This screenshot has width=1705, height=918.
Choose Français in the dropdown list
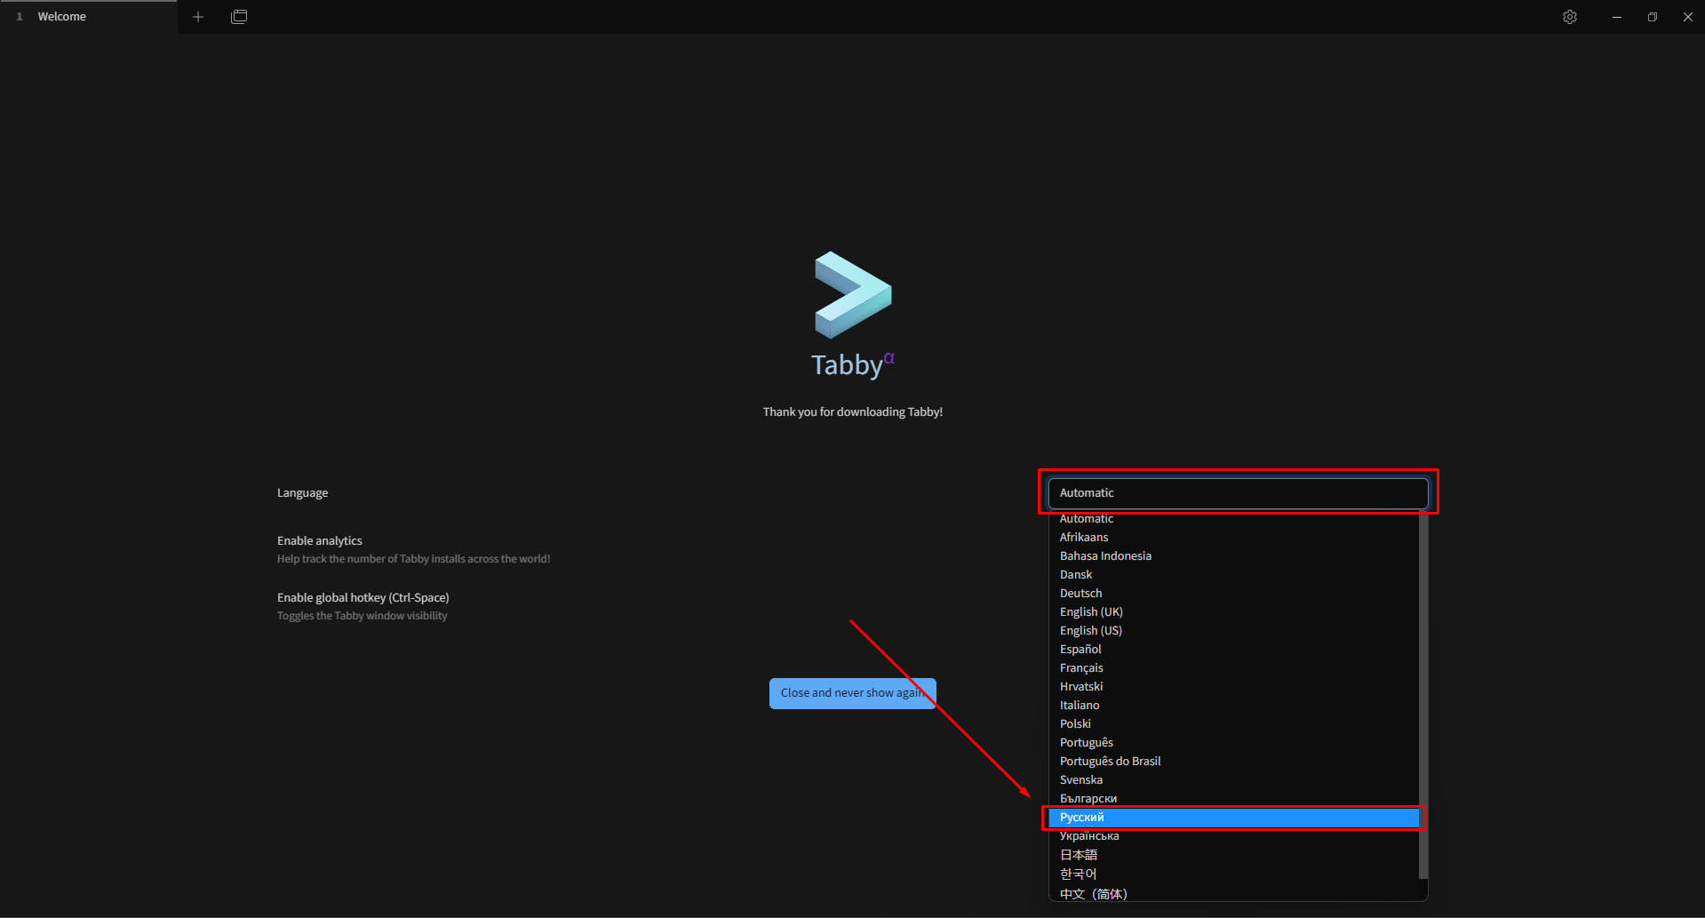1233,668
